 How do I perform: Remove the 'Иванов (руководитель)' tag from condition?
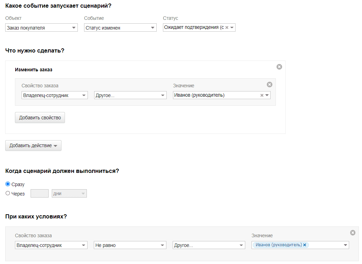[305, 245]
